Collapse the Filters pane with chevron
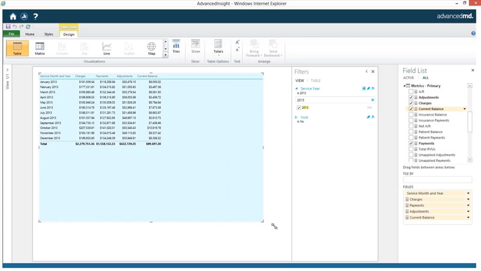Viewport: 481px width, 271px height. (x=367, y=72)
